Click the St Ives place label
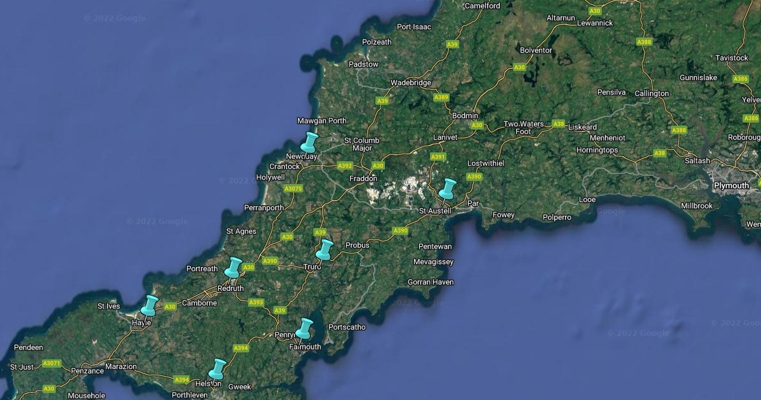The height and width of the screenshot is (400, 761). [108, 306]
